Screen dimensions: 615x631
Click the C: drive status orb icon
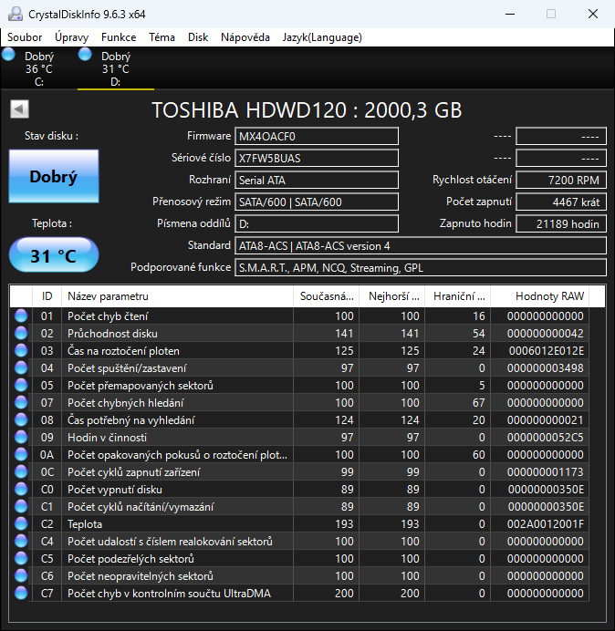(9, 55)
